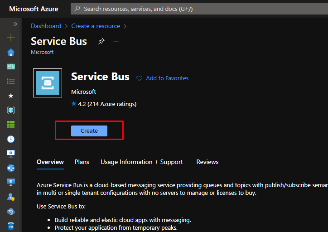Open Resource groups cube icon
Image resolution: width=328 pixels, height=232 pixels.
11,110
